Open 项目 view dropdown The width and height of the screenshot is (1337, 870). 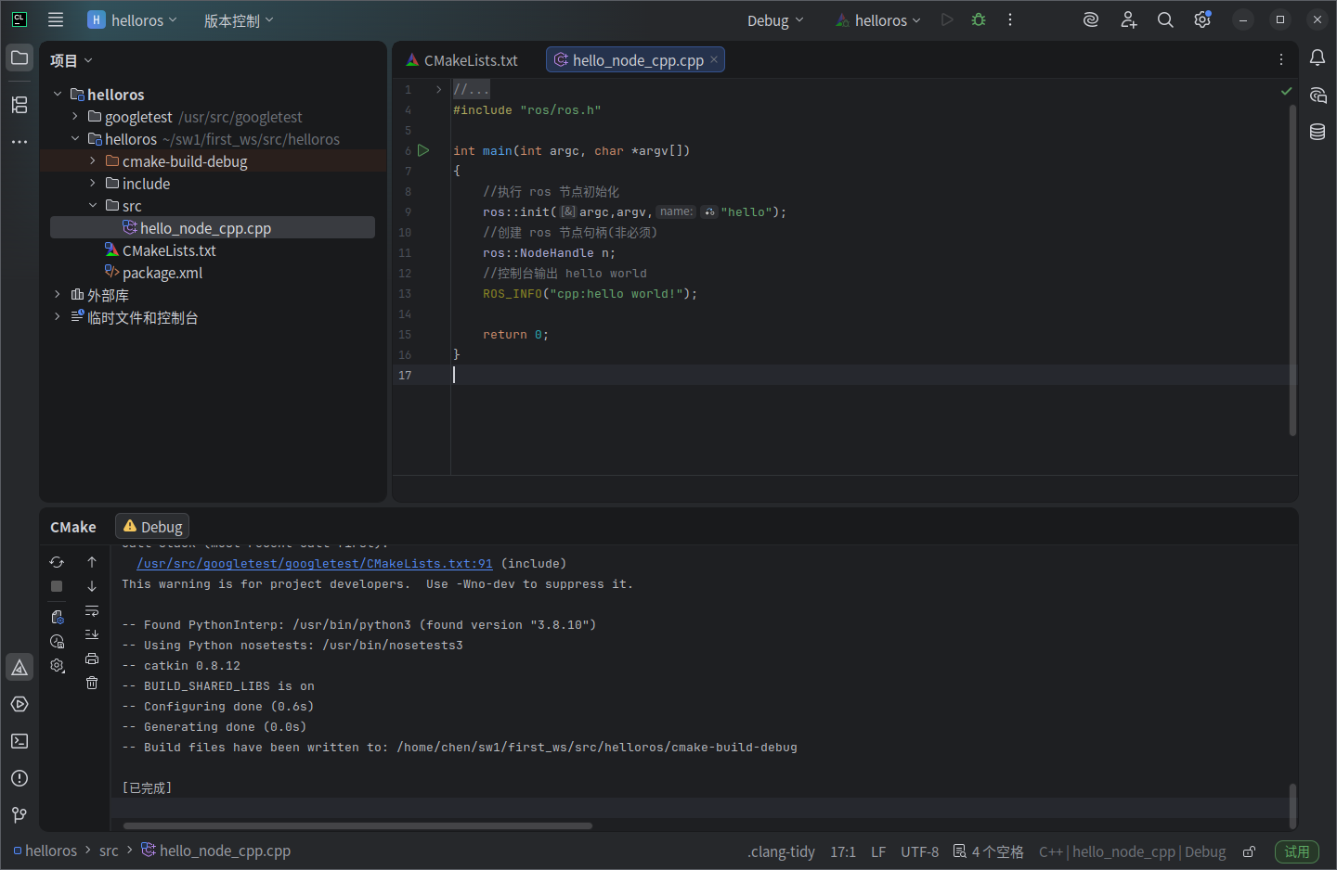71,60
